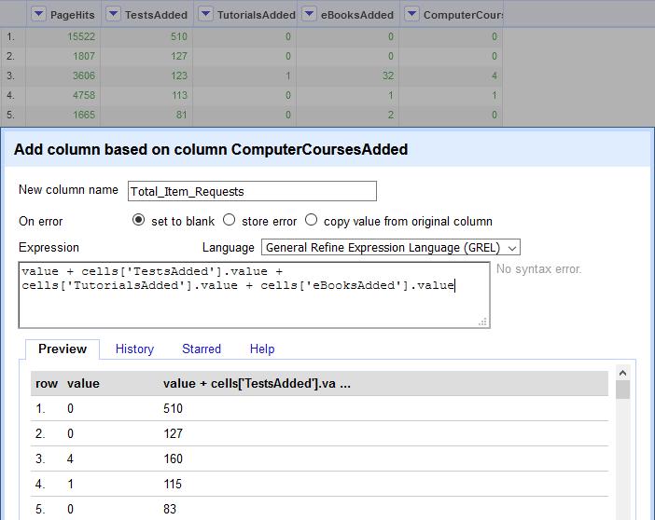Click the TestsAdded cell value 113

tap(179, 95)
